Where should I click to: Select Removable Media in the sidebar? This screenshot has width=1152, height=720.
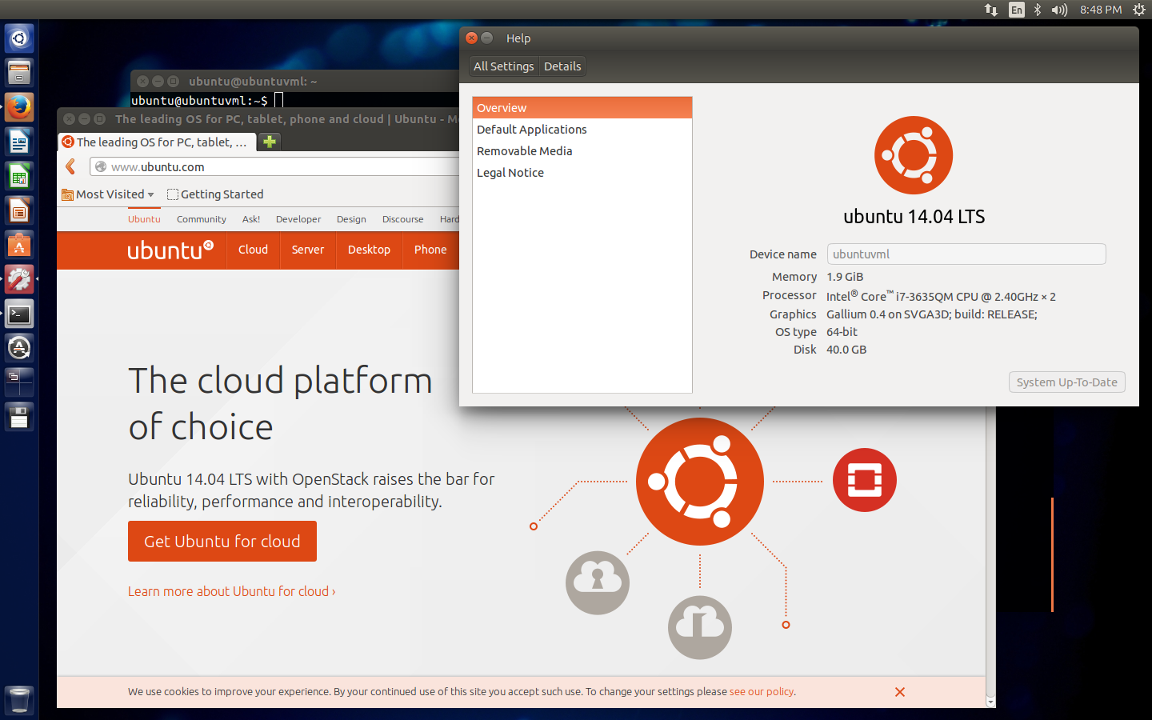point(582,151)
